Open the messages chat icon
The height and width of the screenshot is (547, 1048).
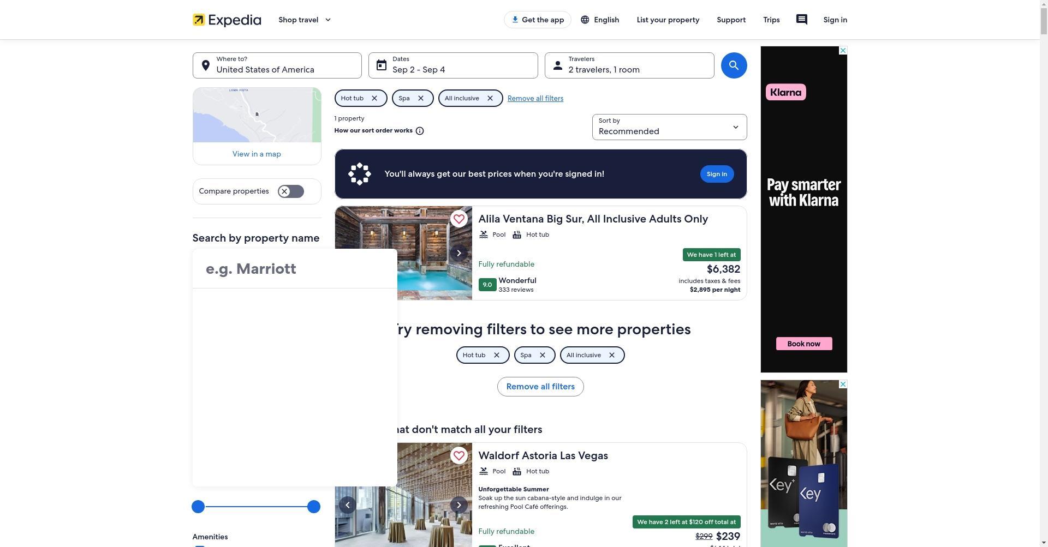[801, 20]
